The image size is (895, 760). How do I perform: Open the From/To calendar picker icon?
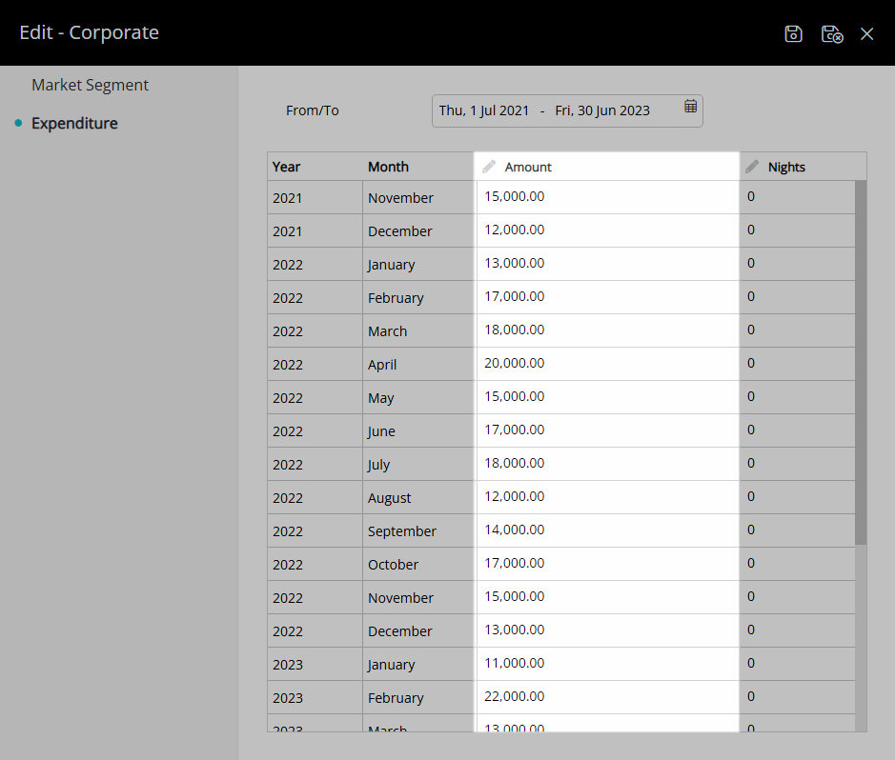pyautogui.click(x=691, y=106)
